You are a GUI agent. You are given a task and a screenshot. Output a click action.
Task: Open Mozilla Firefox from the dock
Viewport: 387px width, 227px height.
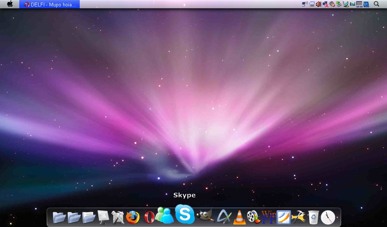tap(133, 218)
